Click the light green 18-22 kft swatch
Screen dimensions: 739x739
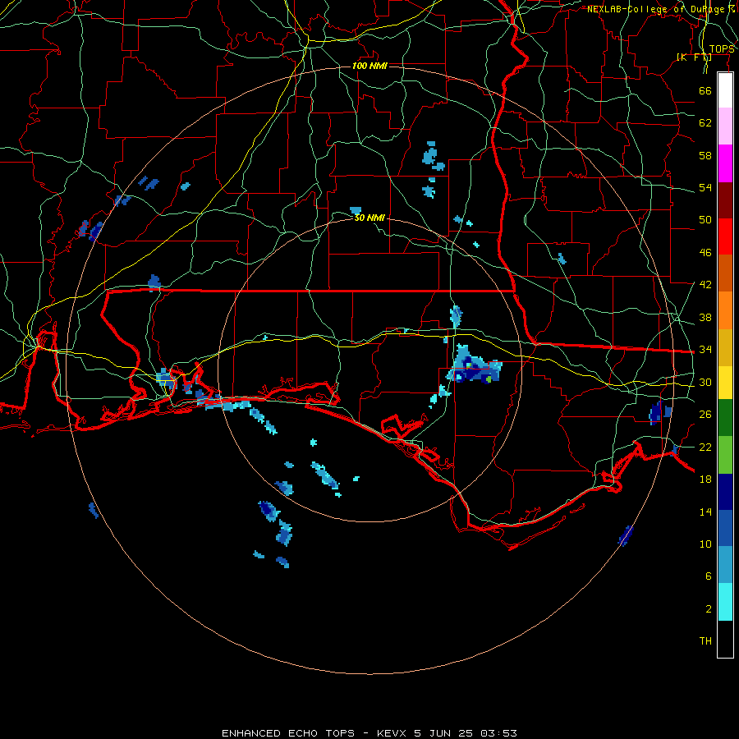725,455
